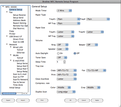This screenshot has height=107, width=121.
Task: Collapse the USB Direct I/F node
Action: (x=7, y=36)
